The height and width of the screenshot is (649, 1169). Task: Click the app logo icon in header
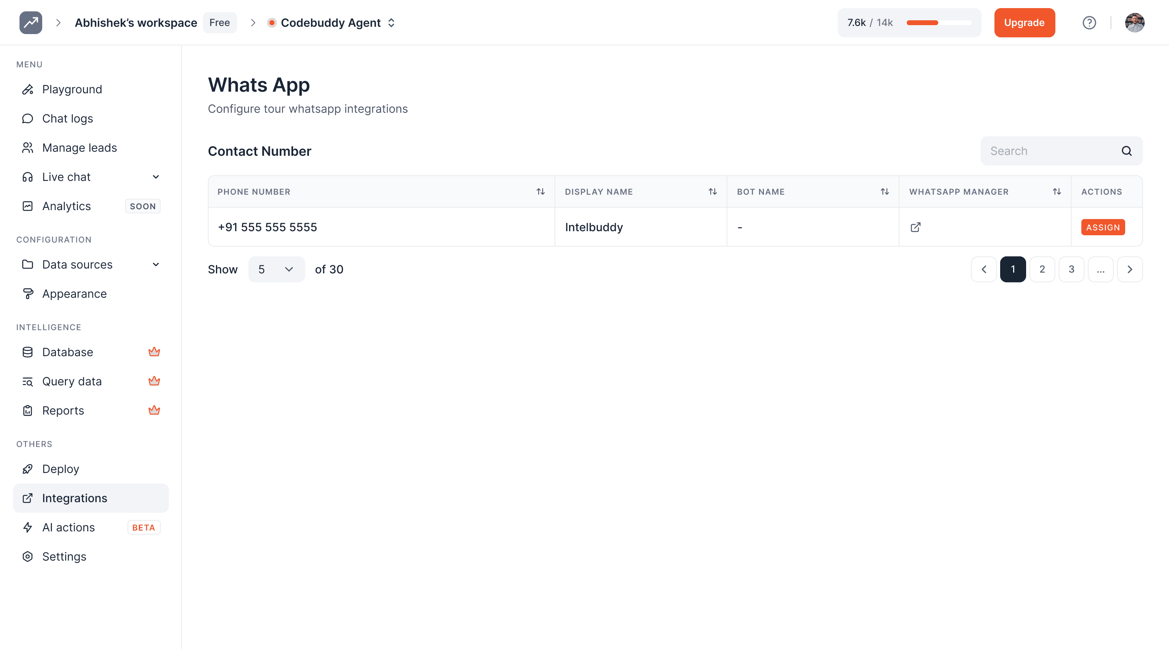point(30,23)
